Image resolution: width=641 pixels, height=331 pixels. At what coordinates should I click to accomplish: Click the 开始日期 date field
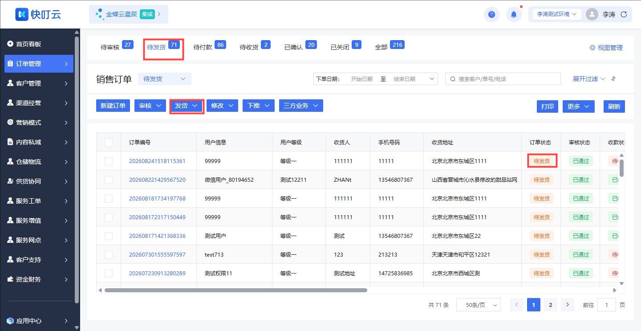pos(362,79)
